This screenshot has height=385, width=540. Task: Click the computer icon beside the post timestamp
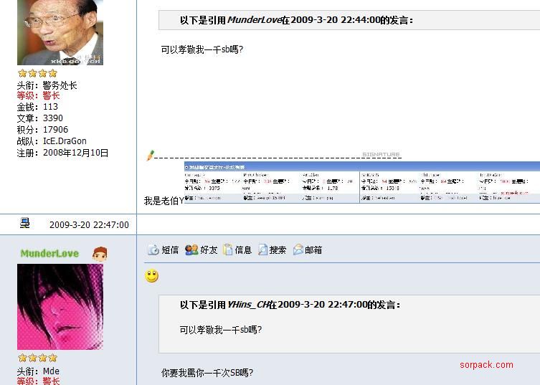point(25,224)
